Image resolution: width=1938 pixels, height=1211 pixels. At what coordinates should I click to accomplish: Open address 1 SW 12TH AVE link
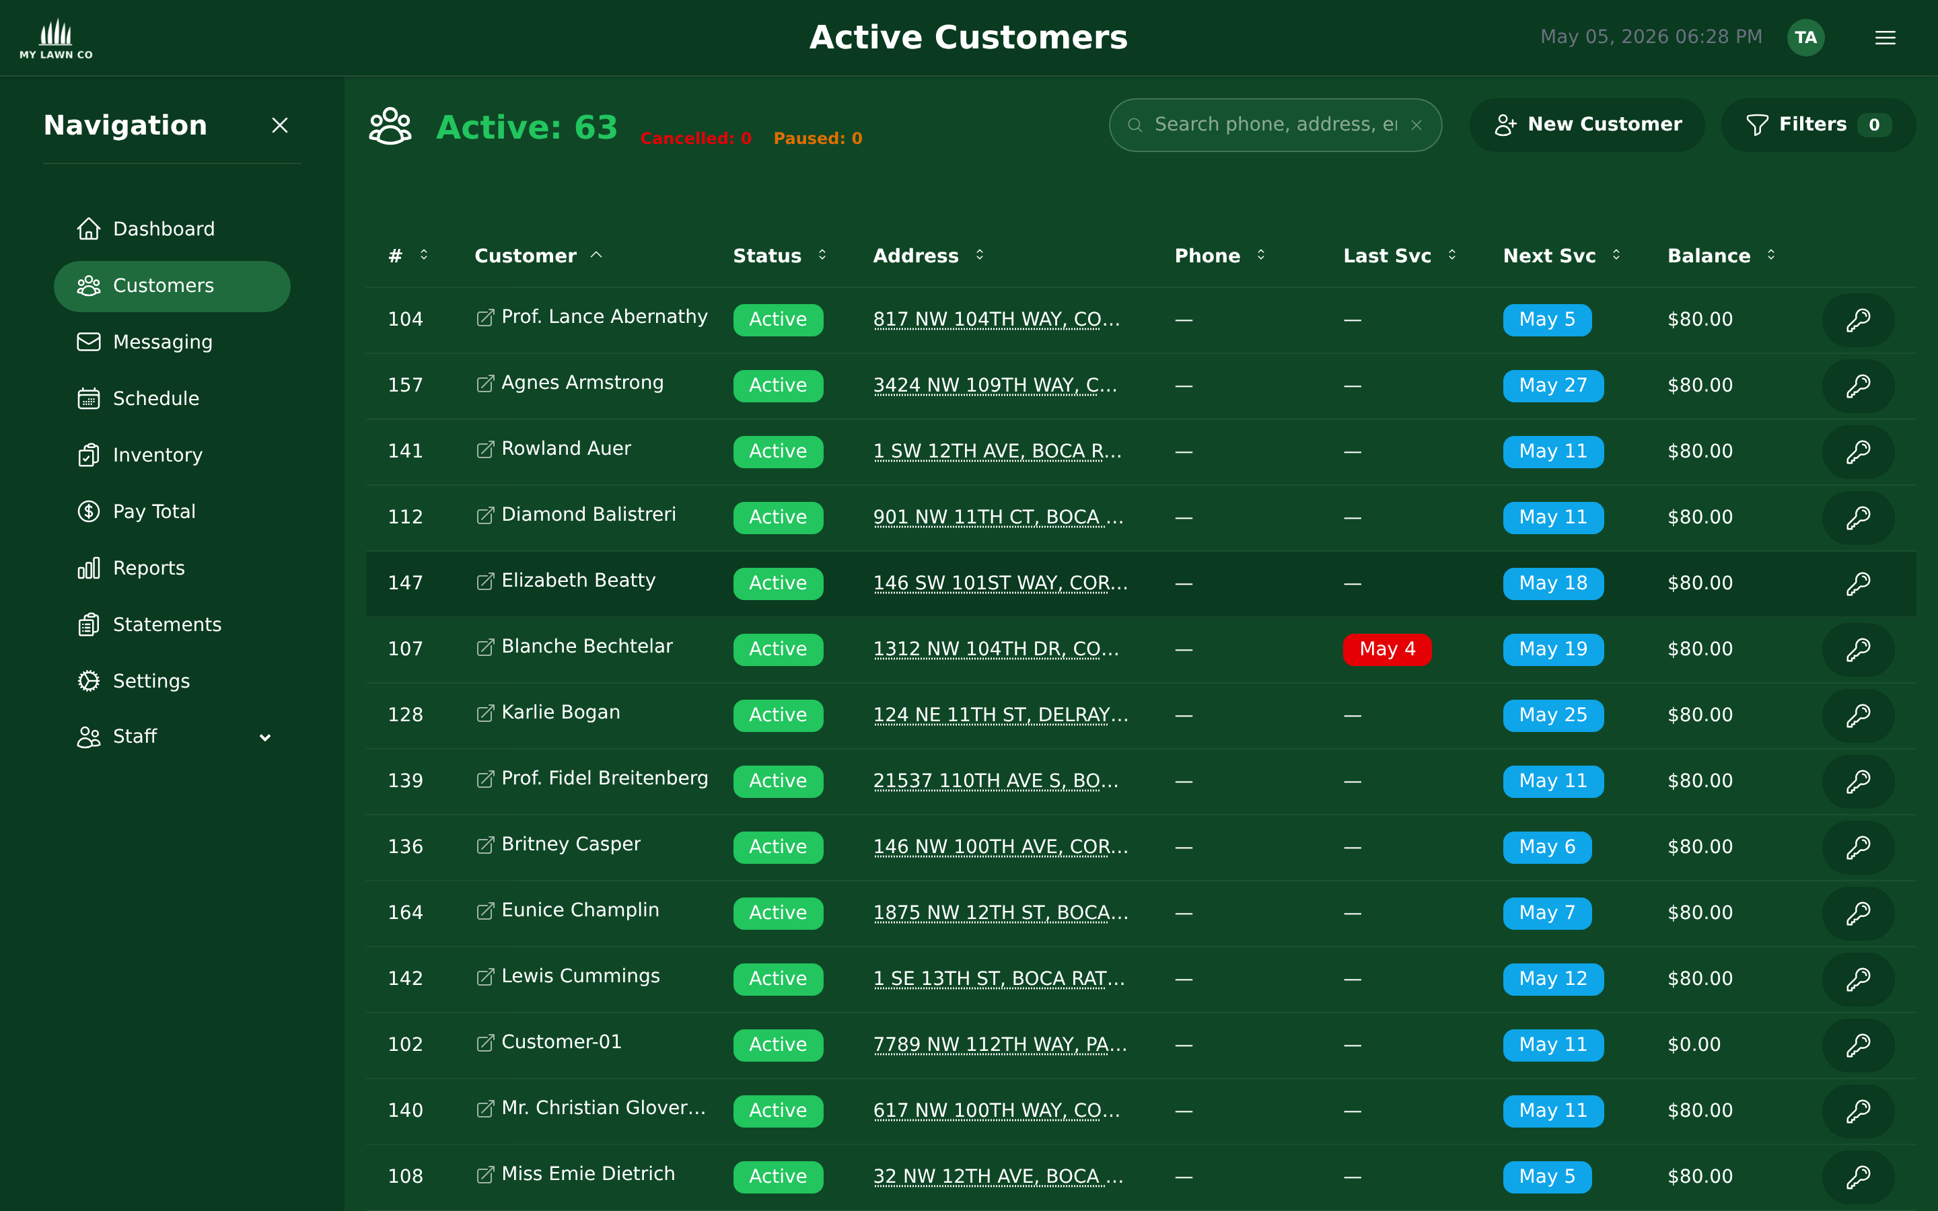997,451
